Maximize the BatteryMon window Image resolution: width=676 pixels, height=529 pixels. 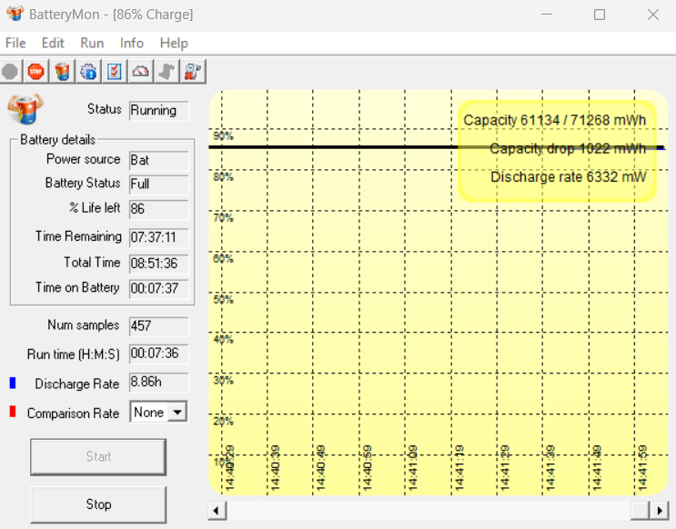point(600,15)
